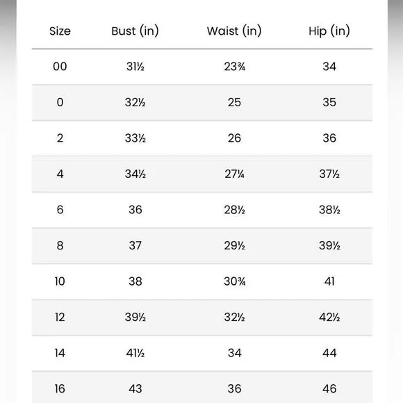Click the Waist (in) column header
Screen dimensions: 403x403
pos(234,31)
